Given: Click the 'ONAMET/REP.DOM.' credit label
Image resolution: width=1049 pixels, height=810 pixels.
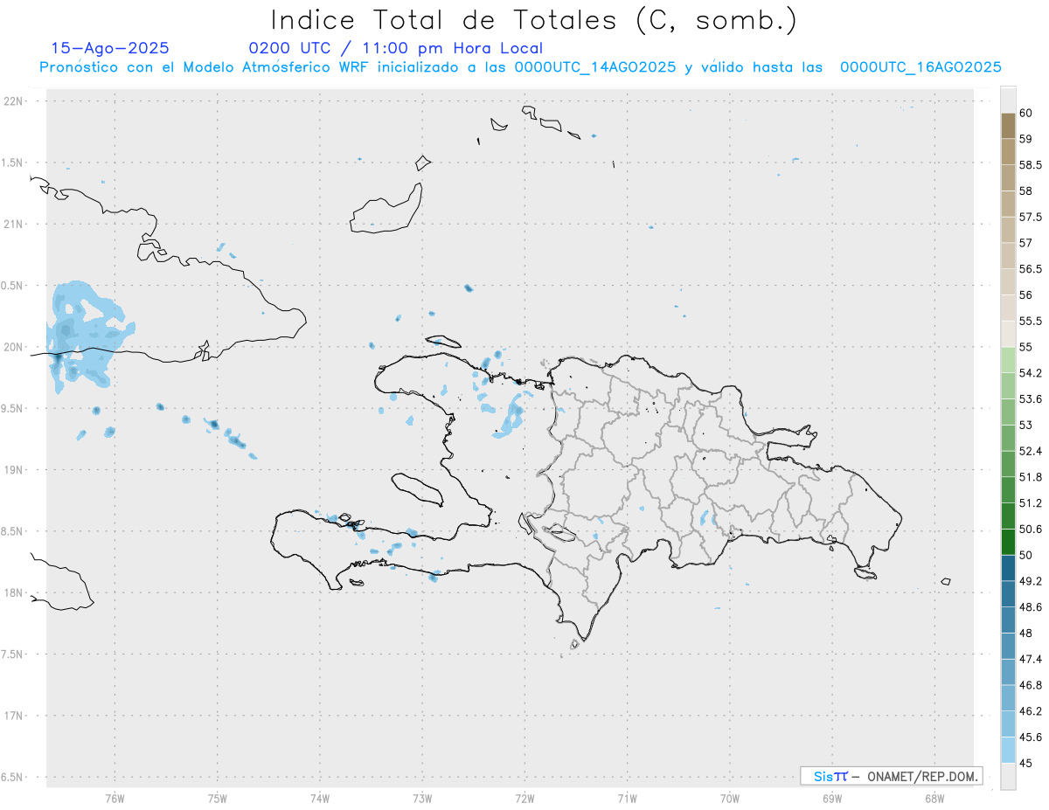Looking at the screenshot, I should tap(925, 776).
